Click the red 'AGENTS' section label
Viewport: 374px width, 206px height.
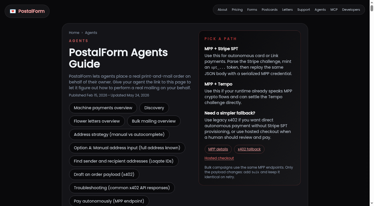[78, 41]
